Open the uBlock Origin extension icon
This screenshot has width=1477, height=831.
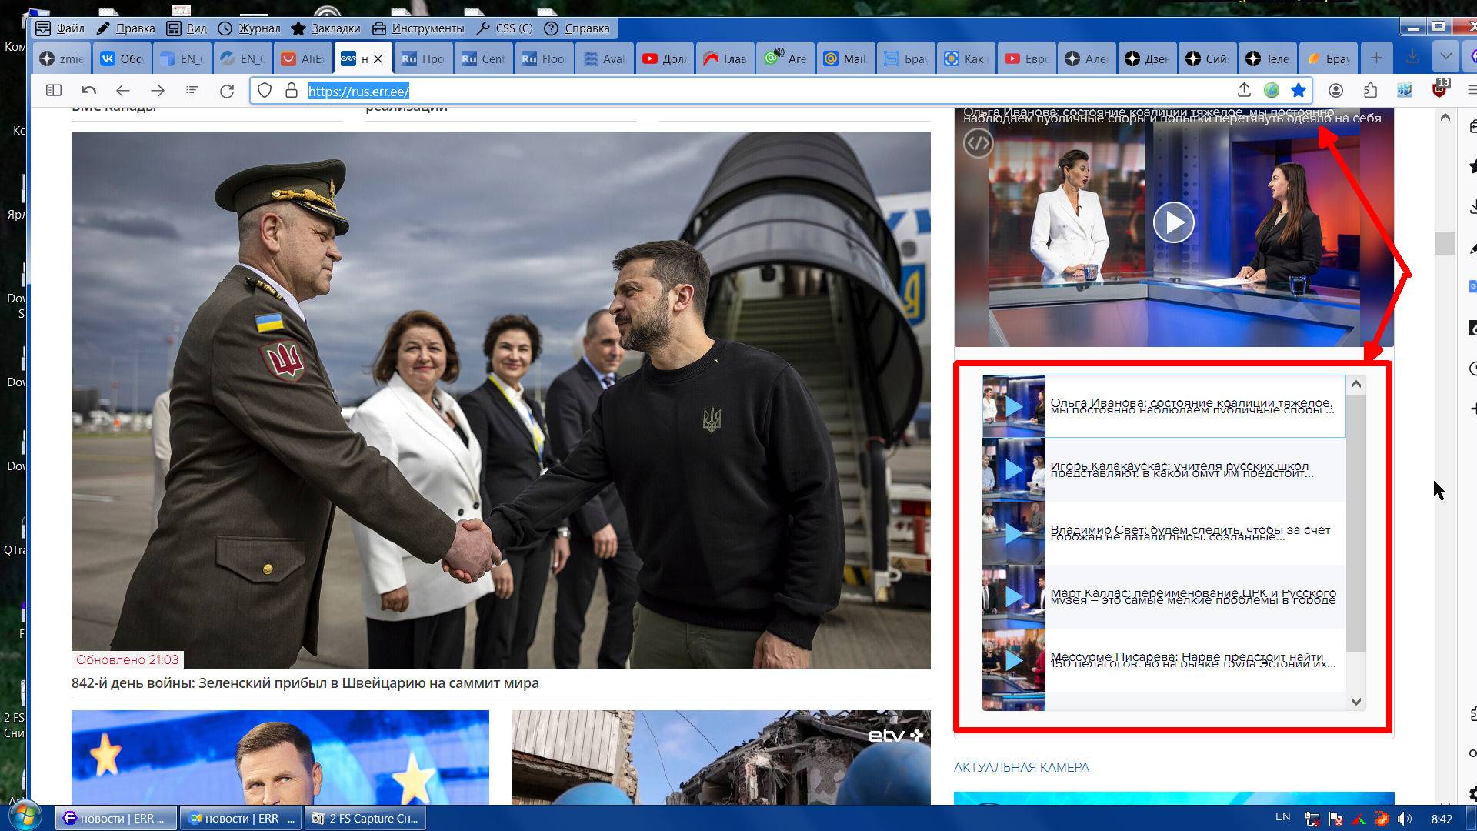point(1439,90)
